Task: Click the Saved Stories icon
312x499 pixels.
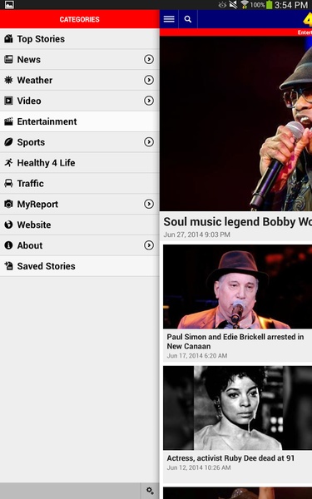Action: pos(8,266)
